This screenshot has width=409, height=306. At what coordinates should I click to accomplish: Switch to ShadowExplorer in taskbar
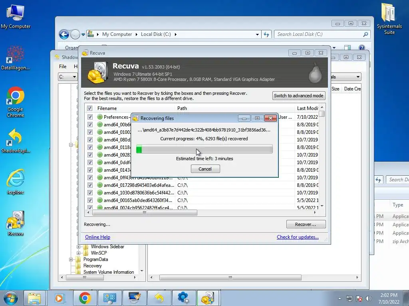pyautogui.click(x=159, y=298)
